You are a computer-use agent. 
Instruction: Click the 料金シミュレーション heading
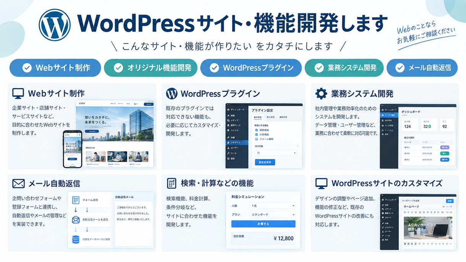coord(248,197)
